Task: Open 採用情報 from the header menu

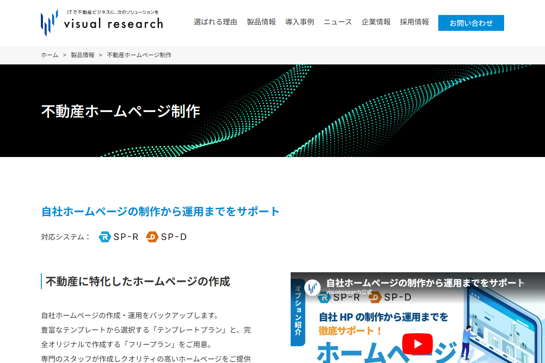Action: pos(414,22)
